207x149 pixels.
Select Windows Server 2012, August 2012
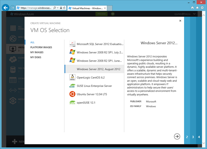[94, 69]
